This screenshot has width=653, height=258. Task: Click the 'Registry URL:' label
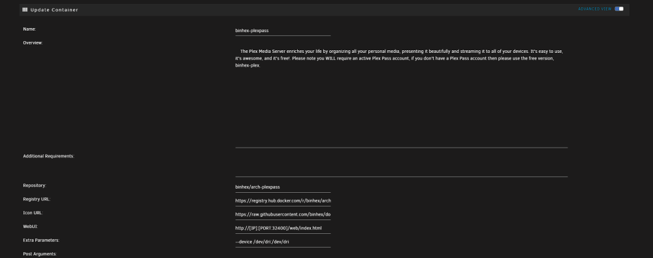pyautogui.click(x=37, y=199)
